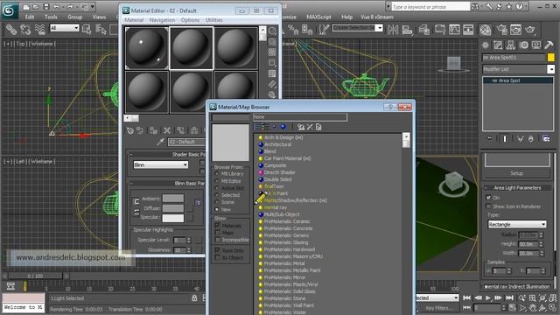Collapse the Blinn Basic Parameters rollout
Viewport: 560px width, 315px height.
[168, 183]
